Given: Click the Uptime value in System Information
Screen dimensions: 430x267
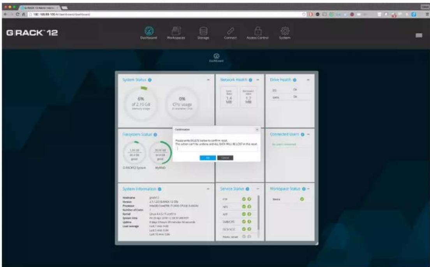Looking at the screenshot, I should coord(173,222).
